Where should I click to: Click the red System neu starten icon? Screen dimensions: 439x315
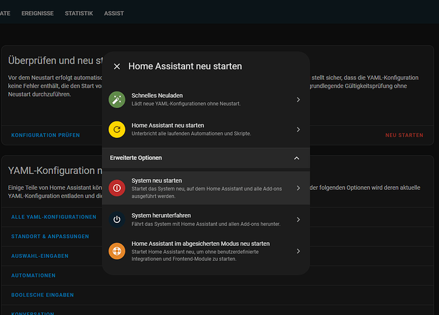[116, 188]
